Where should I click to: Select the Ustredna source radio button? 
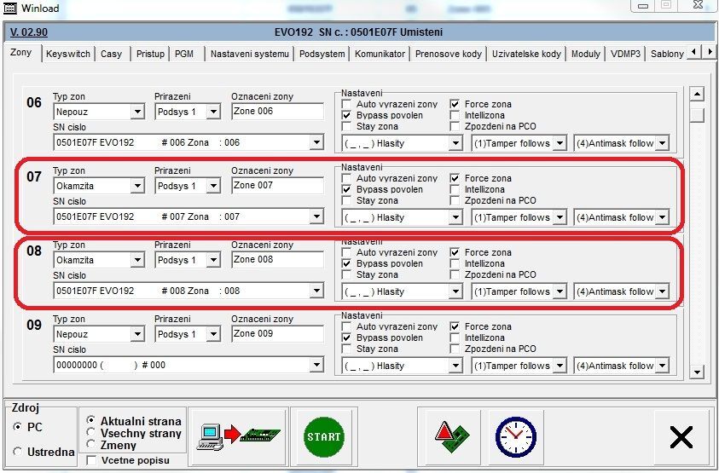[x=18, y=452]
